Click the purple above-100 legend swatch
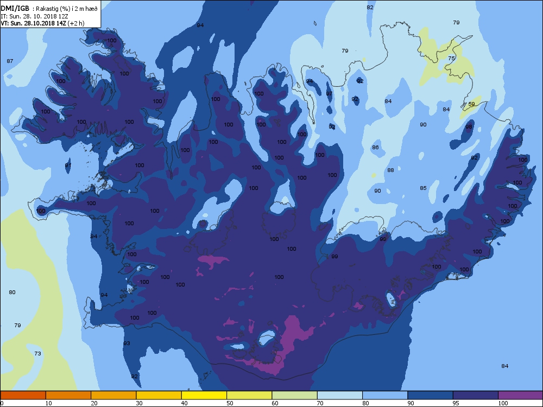The height and width of the screenshot is (407, 543). click(x=520, y=395)
